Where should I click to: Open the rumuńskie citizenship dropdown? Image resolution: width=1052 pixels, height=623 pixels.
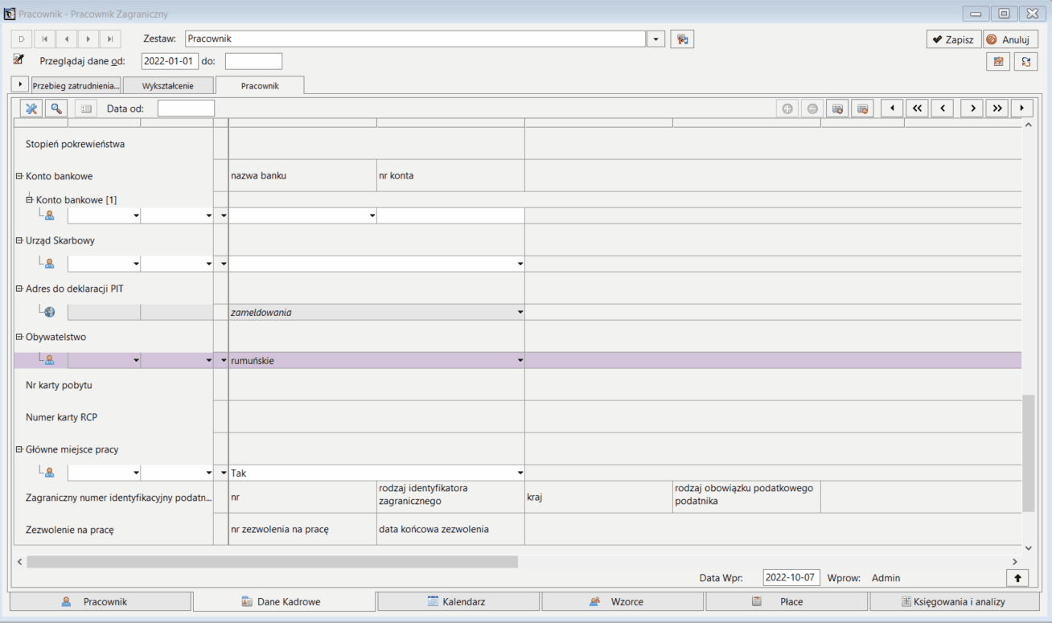pyautogui.click(x=520, y=360)
